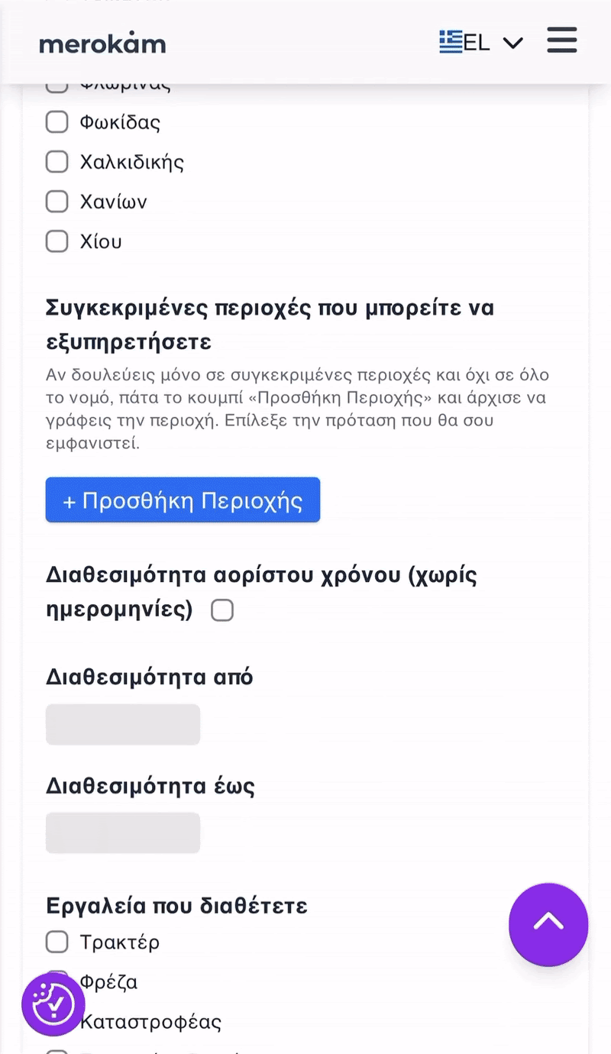611x1054 pixels.
Task: Click the Greek flag language icon
Action: click(x=450, y=42)
